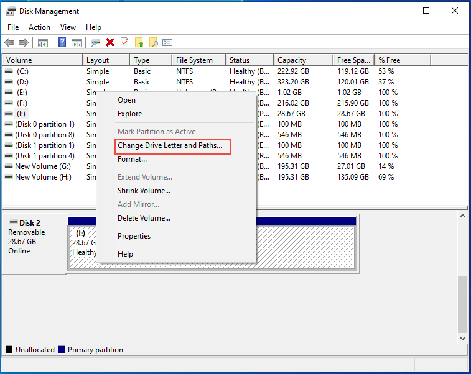Click the red X Delete toolbar icon

pos(110,42)
